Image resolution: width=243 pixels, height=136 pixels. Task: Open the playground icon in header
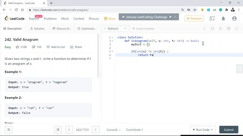[x=212, y=19]
